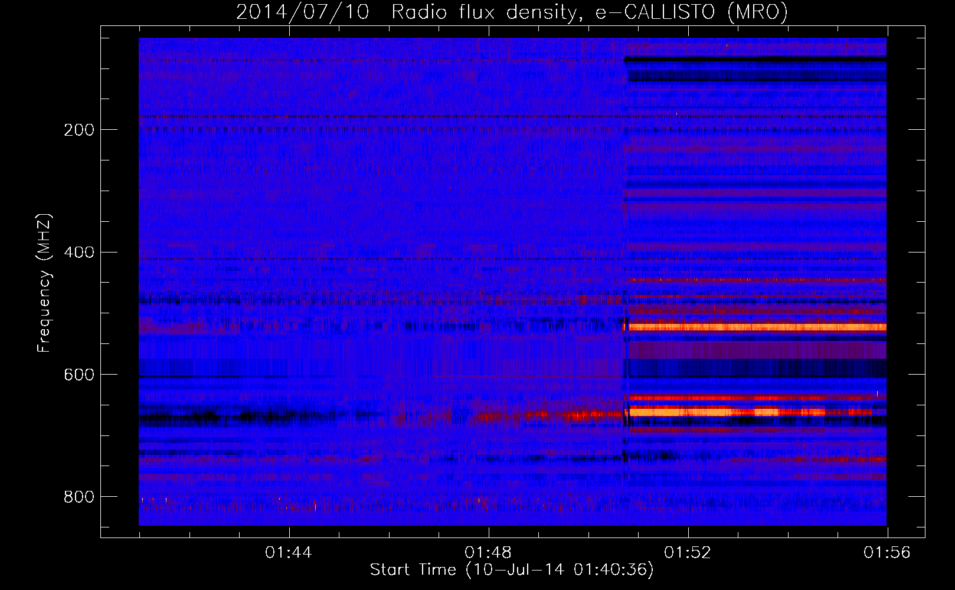Image resolution: width=955 pixels, height=590 pixels.
Task: Click the 200 frequency tick label
Action: [x=79, y=130]
